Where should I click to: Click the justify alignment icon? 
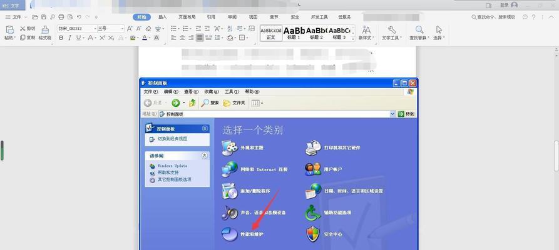pyautogui.click(x=200, y=37)
